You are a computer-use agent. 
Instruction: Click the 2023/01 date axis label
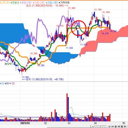(25, 123)
